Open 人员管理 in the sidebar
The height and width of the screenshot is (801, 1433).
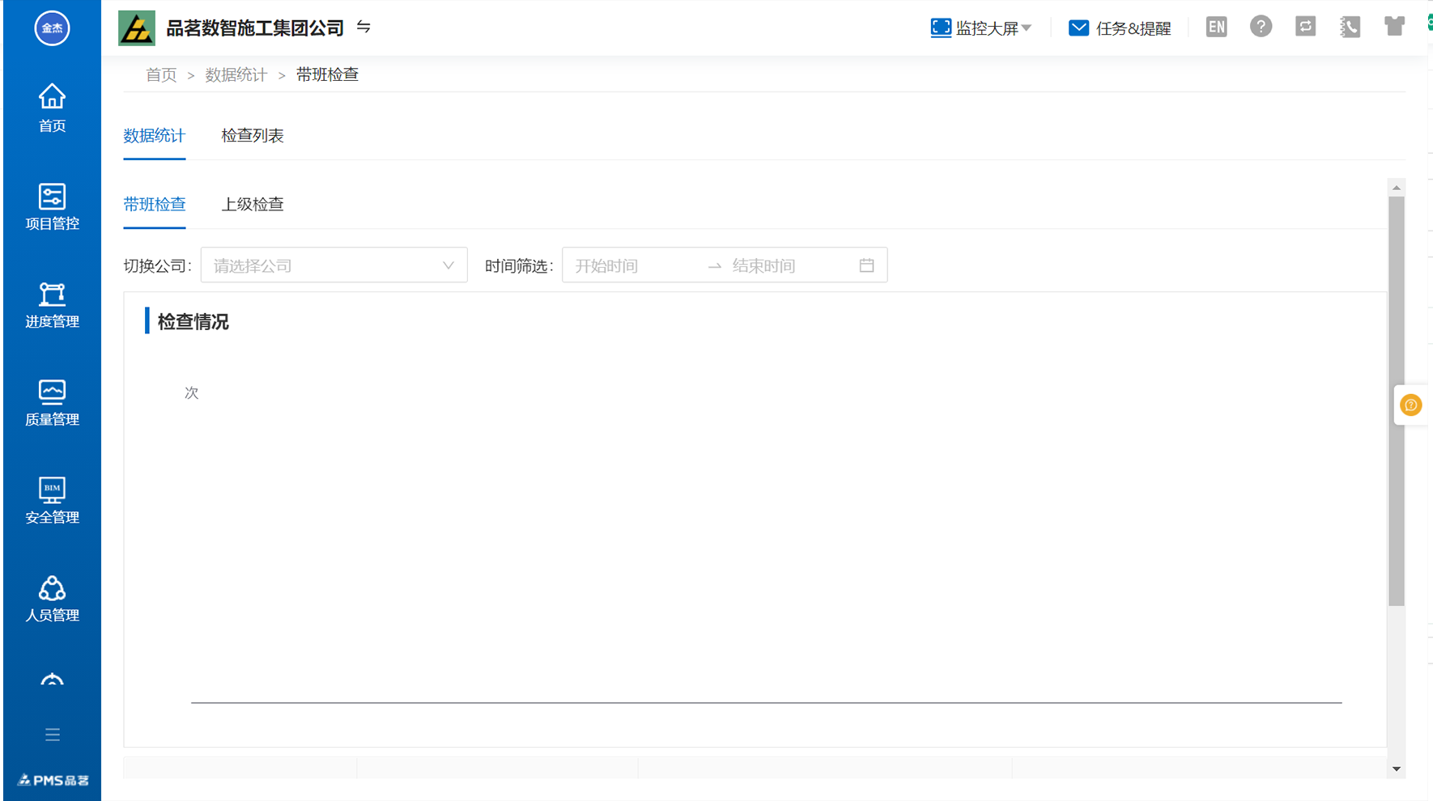52,598
